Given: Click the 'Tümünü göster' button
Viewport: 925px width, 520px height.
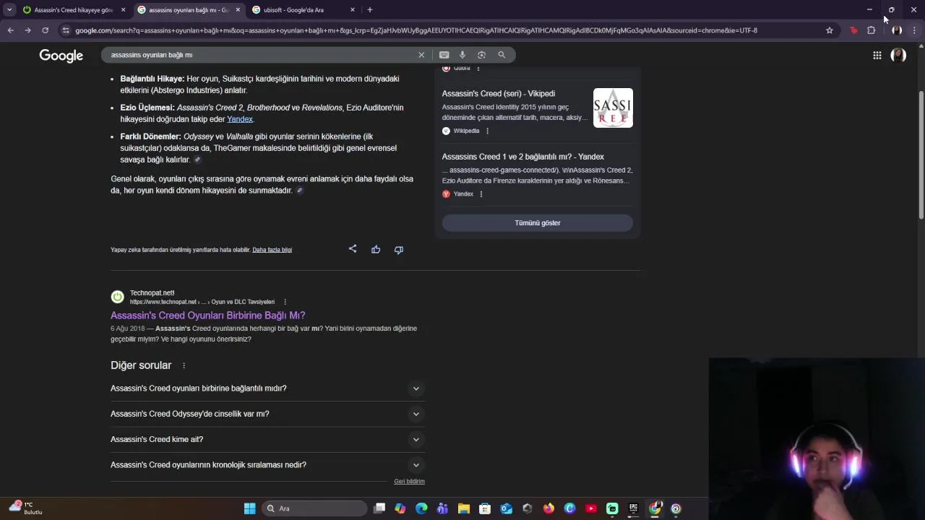Looking at the screenshot, I should point(538,223).
